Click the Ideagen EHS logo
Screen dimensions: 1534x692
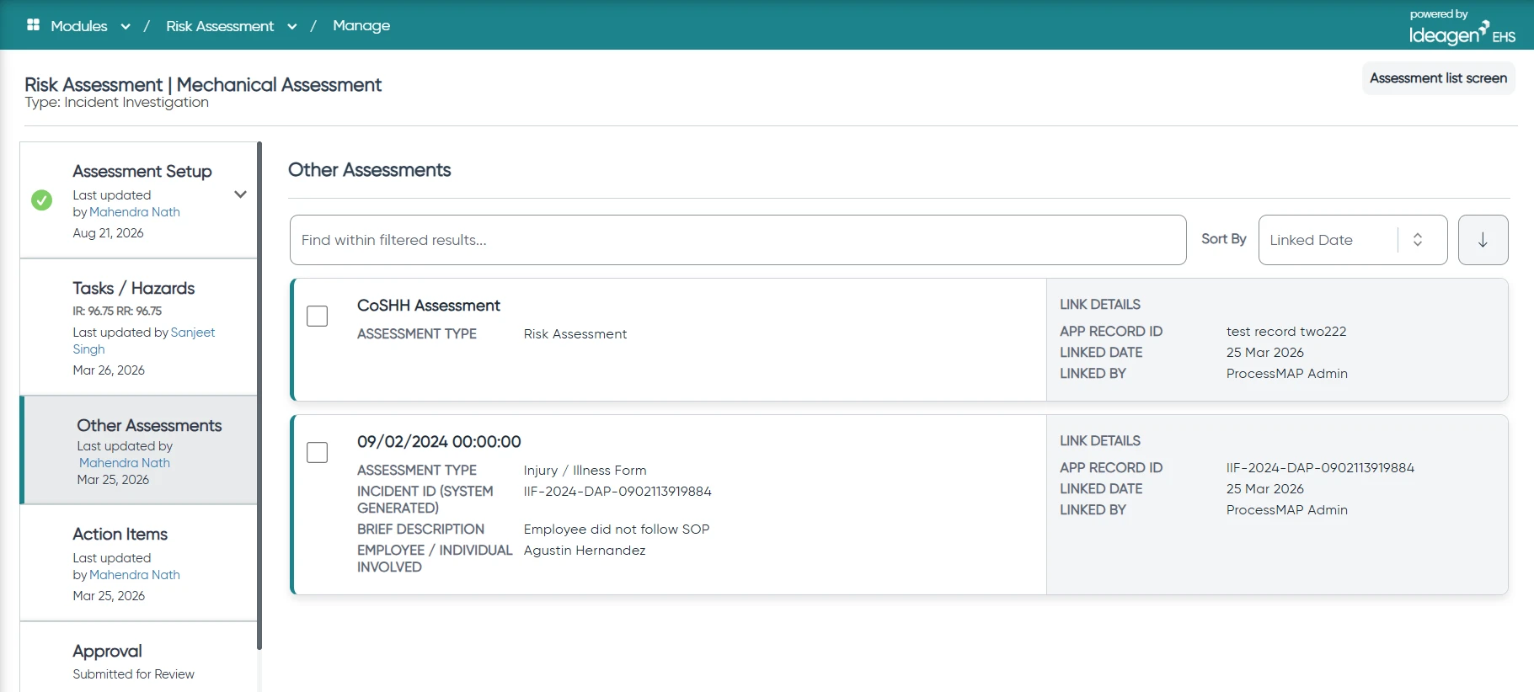point(1462,29)
